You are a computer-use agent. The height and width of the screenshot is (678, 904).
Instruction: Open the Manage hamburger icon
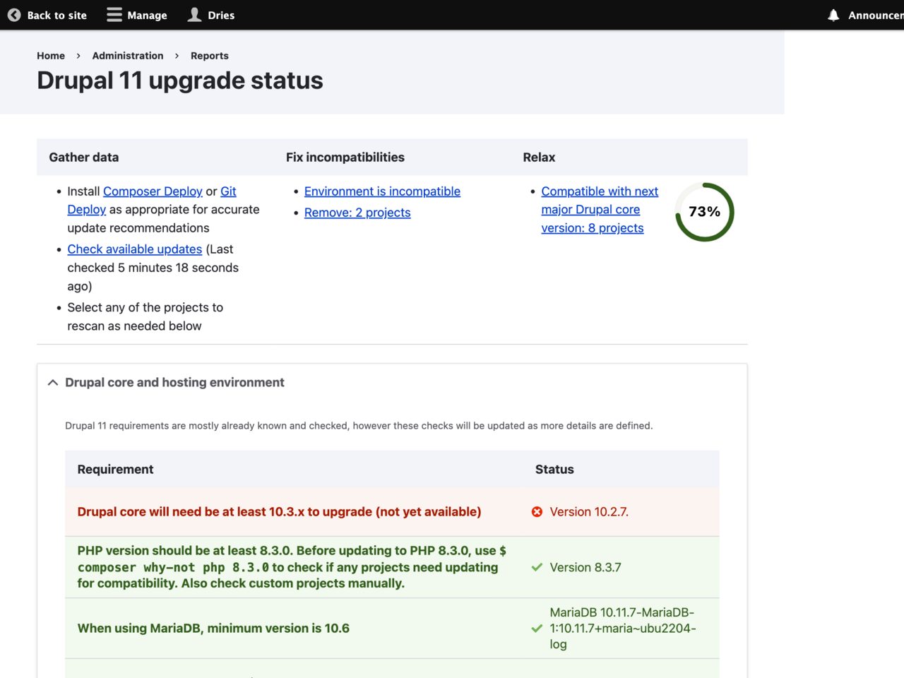(113, 14)
